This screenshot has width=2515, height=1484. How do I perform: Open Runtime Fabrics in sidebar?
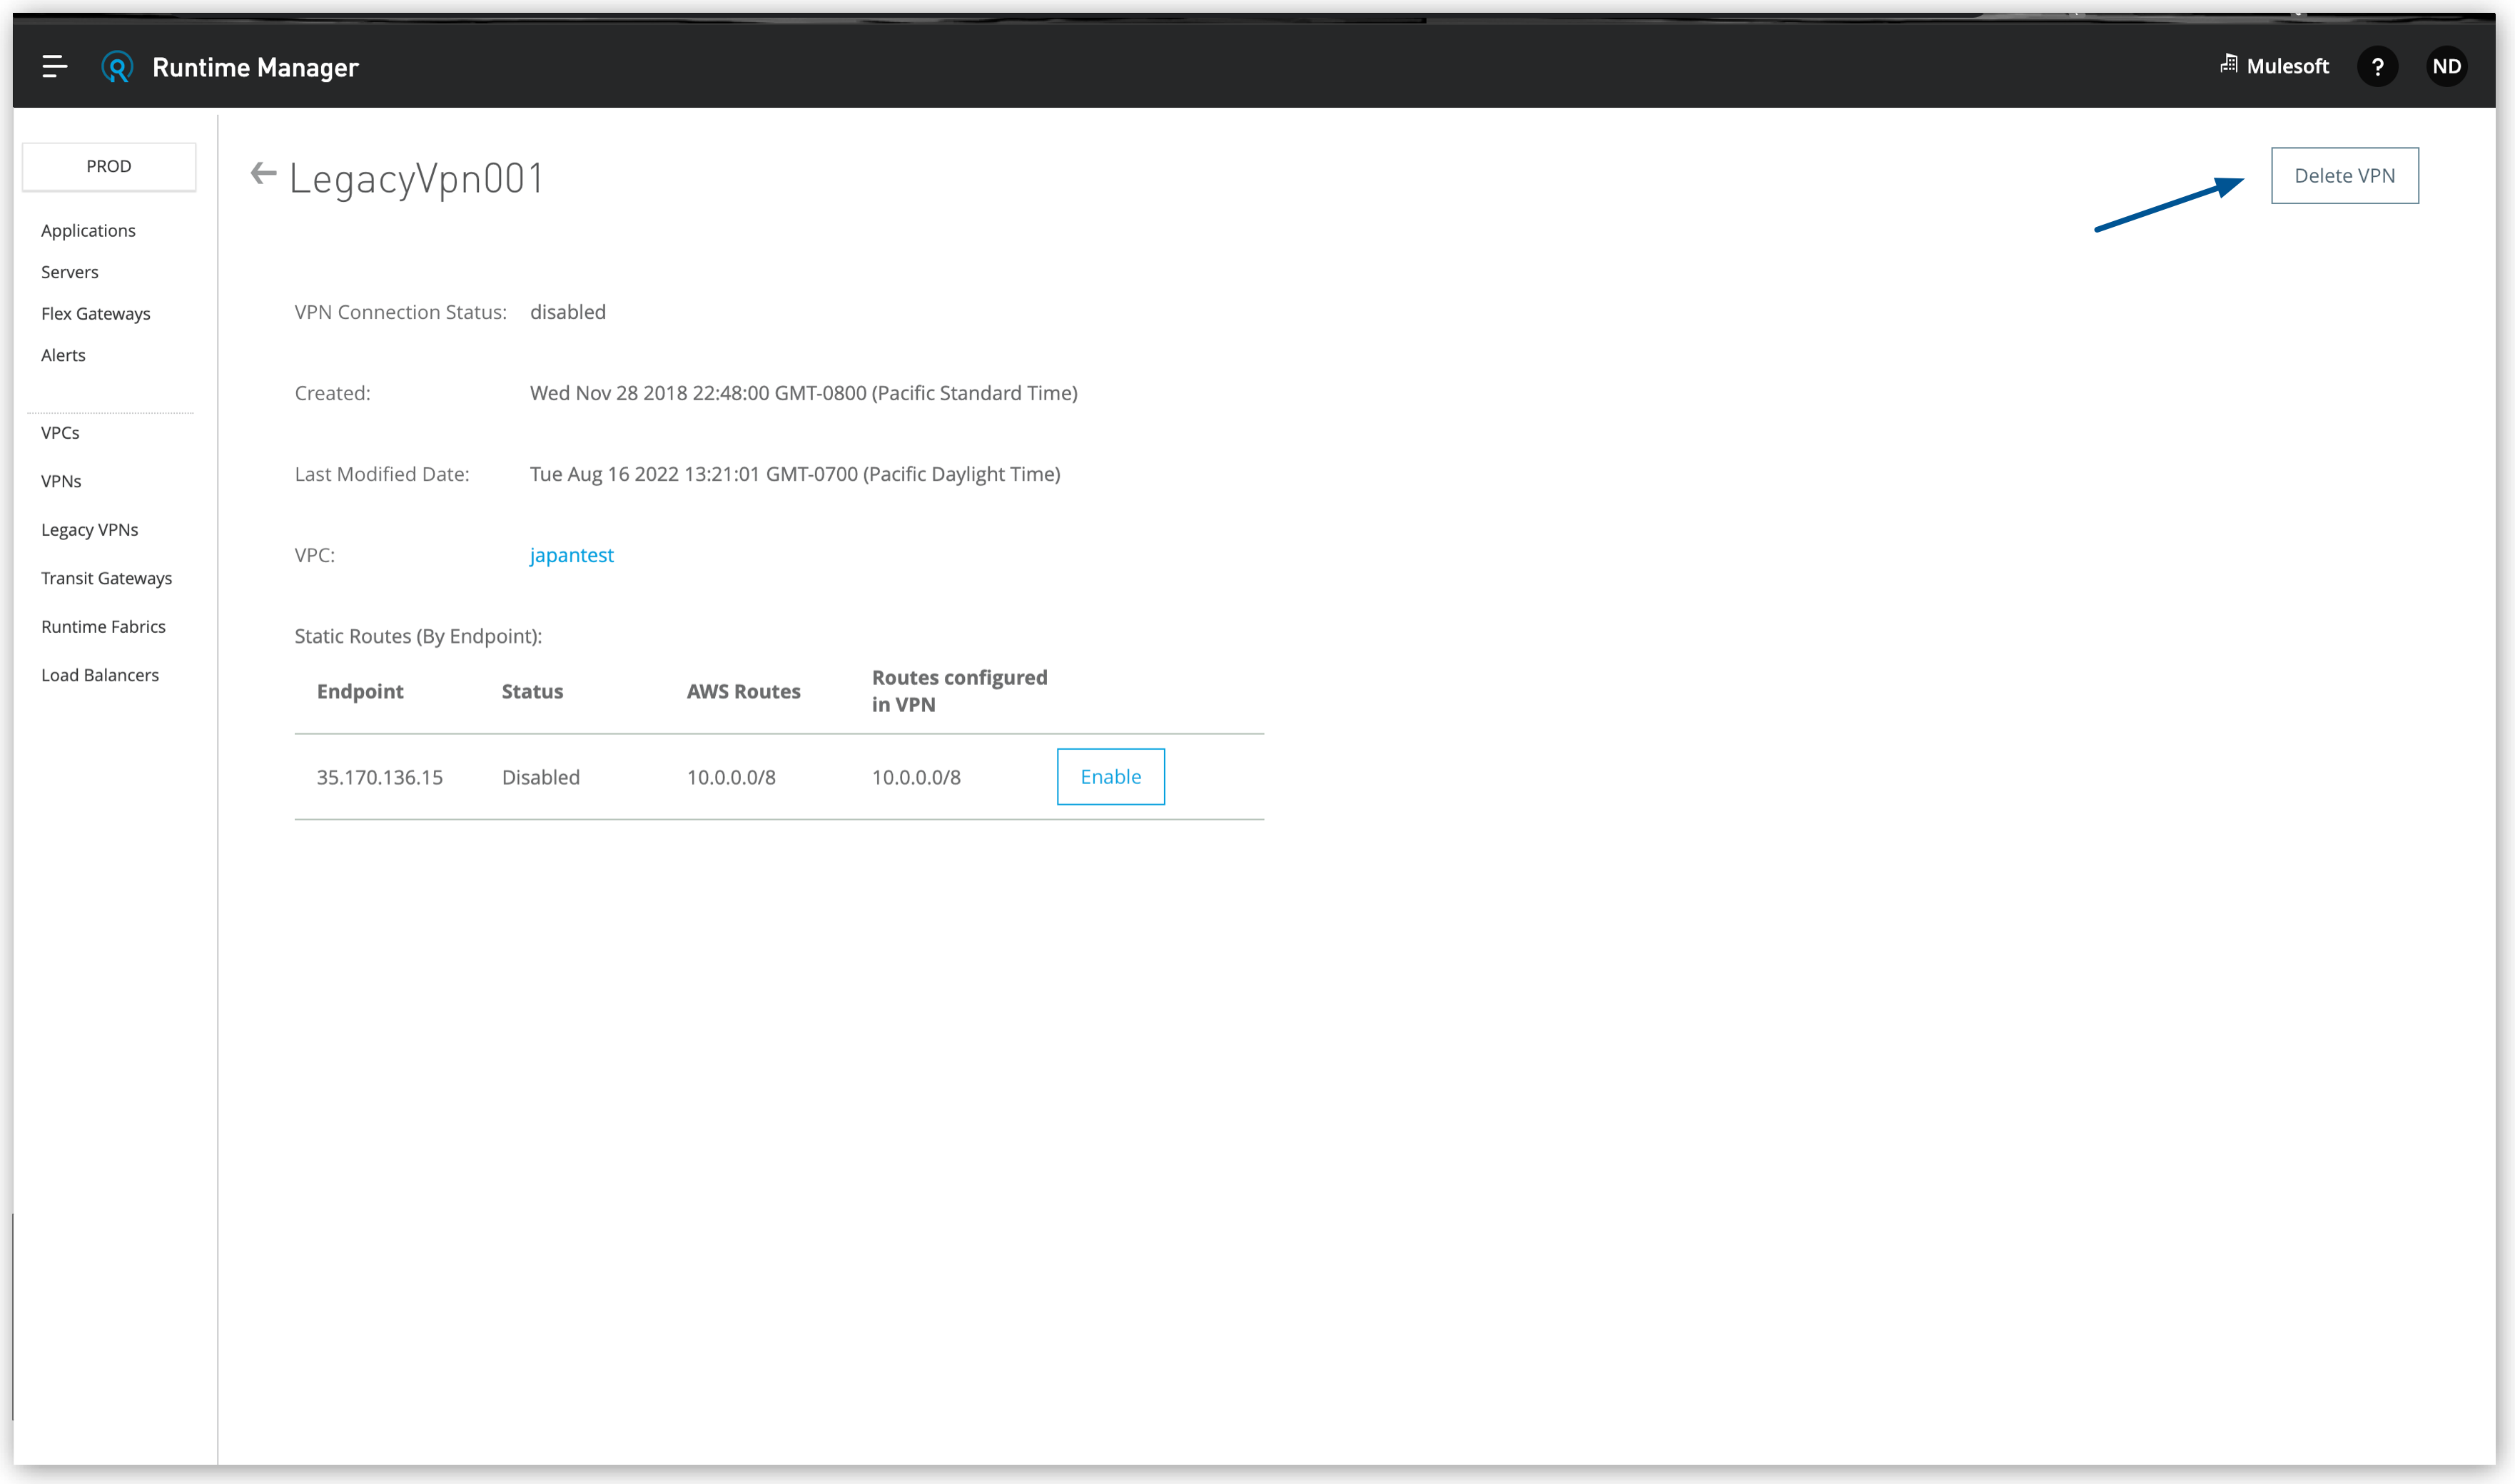(103, 627)
